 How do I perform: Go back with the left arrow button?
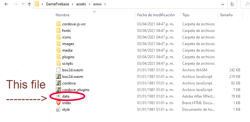pyautogui.click(x=6, y=4)
